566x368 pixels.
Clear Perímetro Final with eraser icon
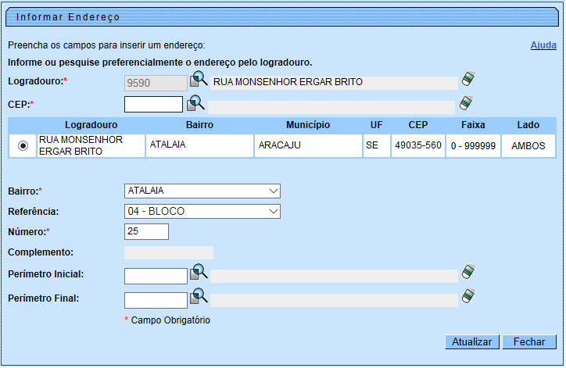coord(467,296)
